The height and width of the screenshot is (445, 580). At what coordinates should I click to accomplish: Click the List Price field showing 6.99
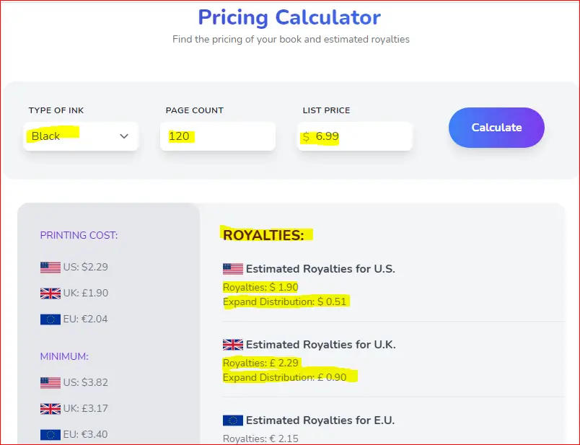(x=355, y=136)
